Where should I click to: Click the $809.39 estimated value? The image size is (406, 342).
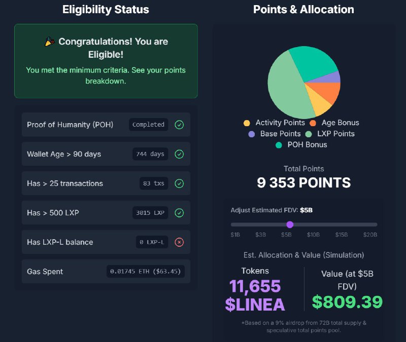(x=347, y=302)
